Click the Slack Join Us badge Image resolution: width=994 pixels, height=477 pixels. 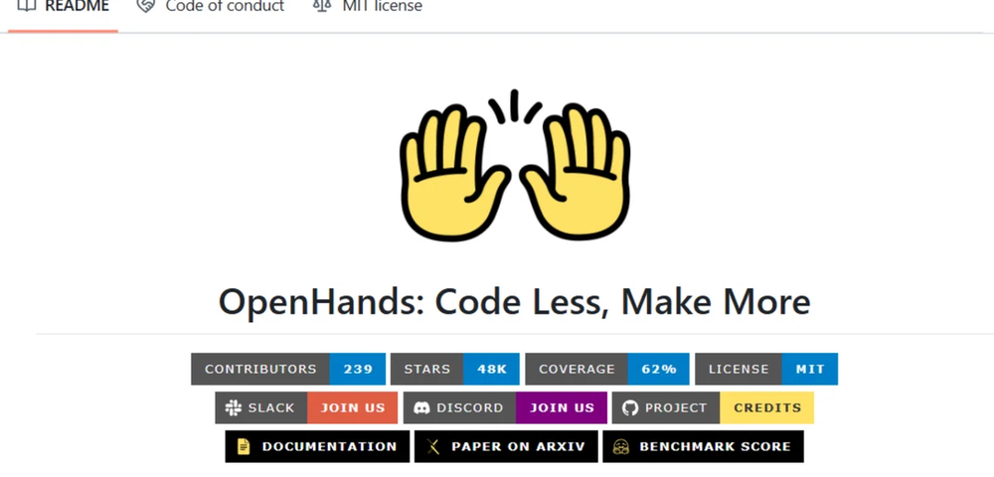click(x=306, y=407)
